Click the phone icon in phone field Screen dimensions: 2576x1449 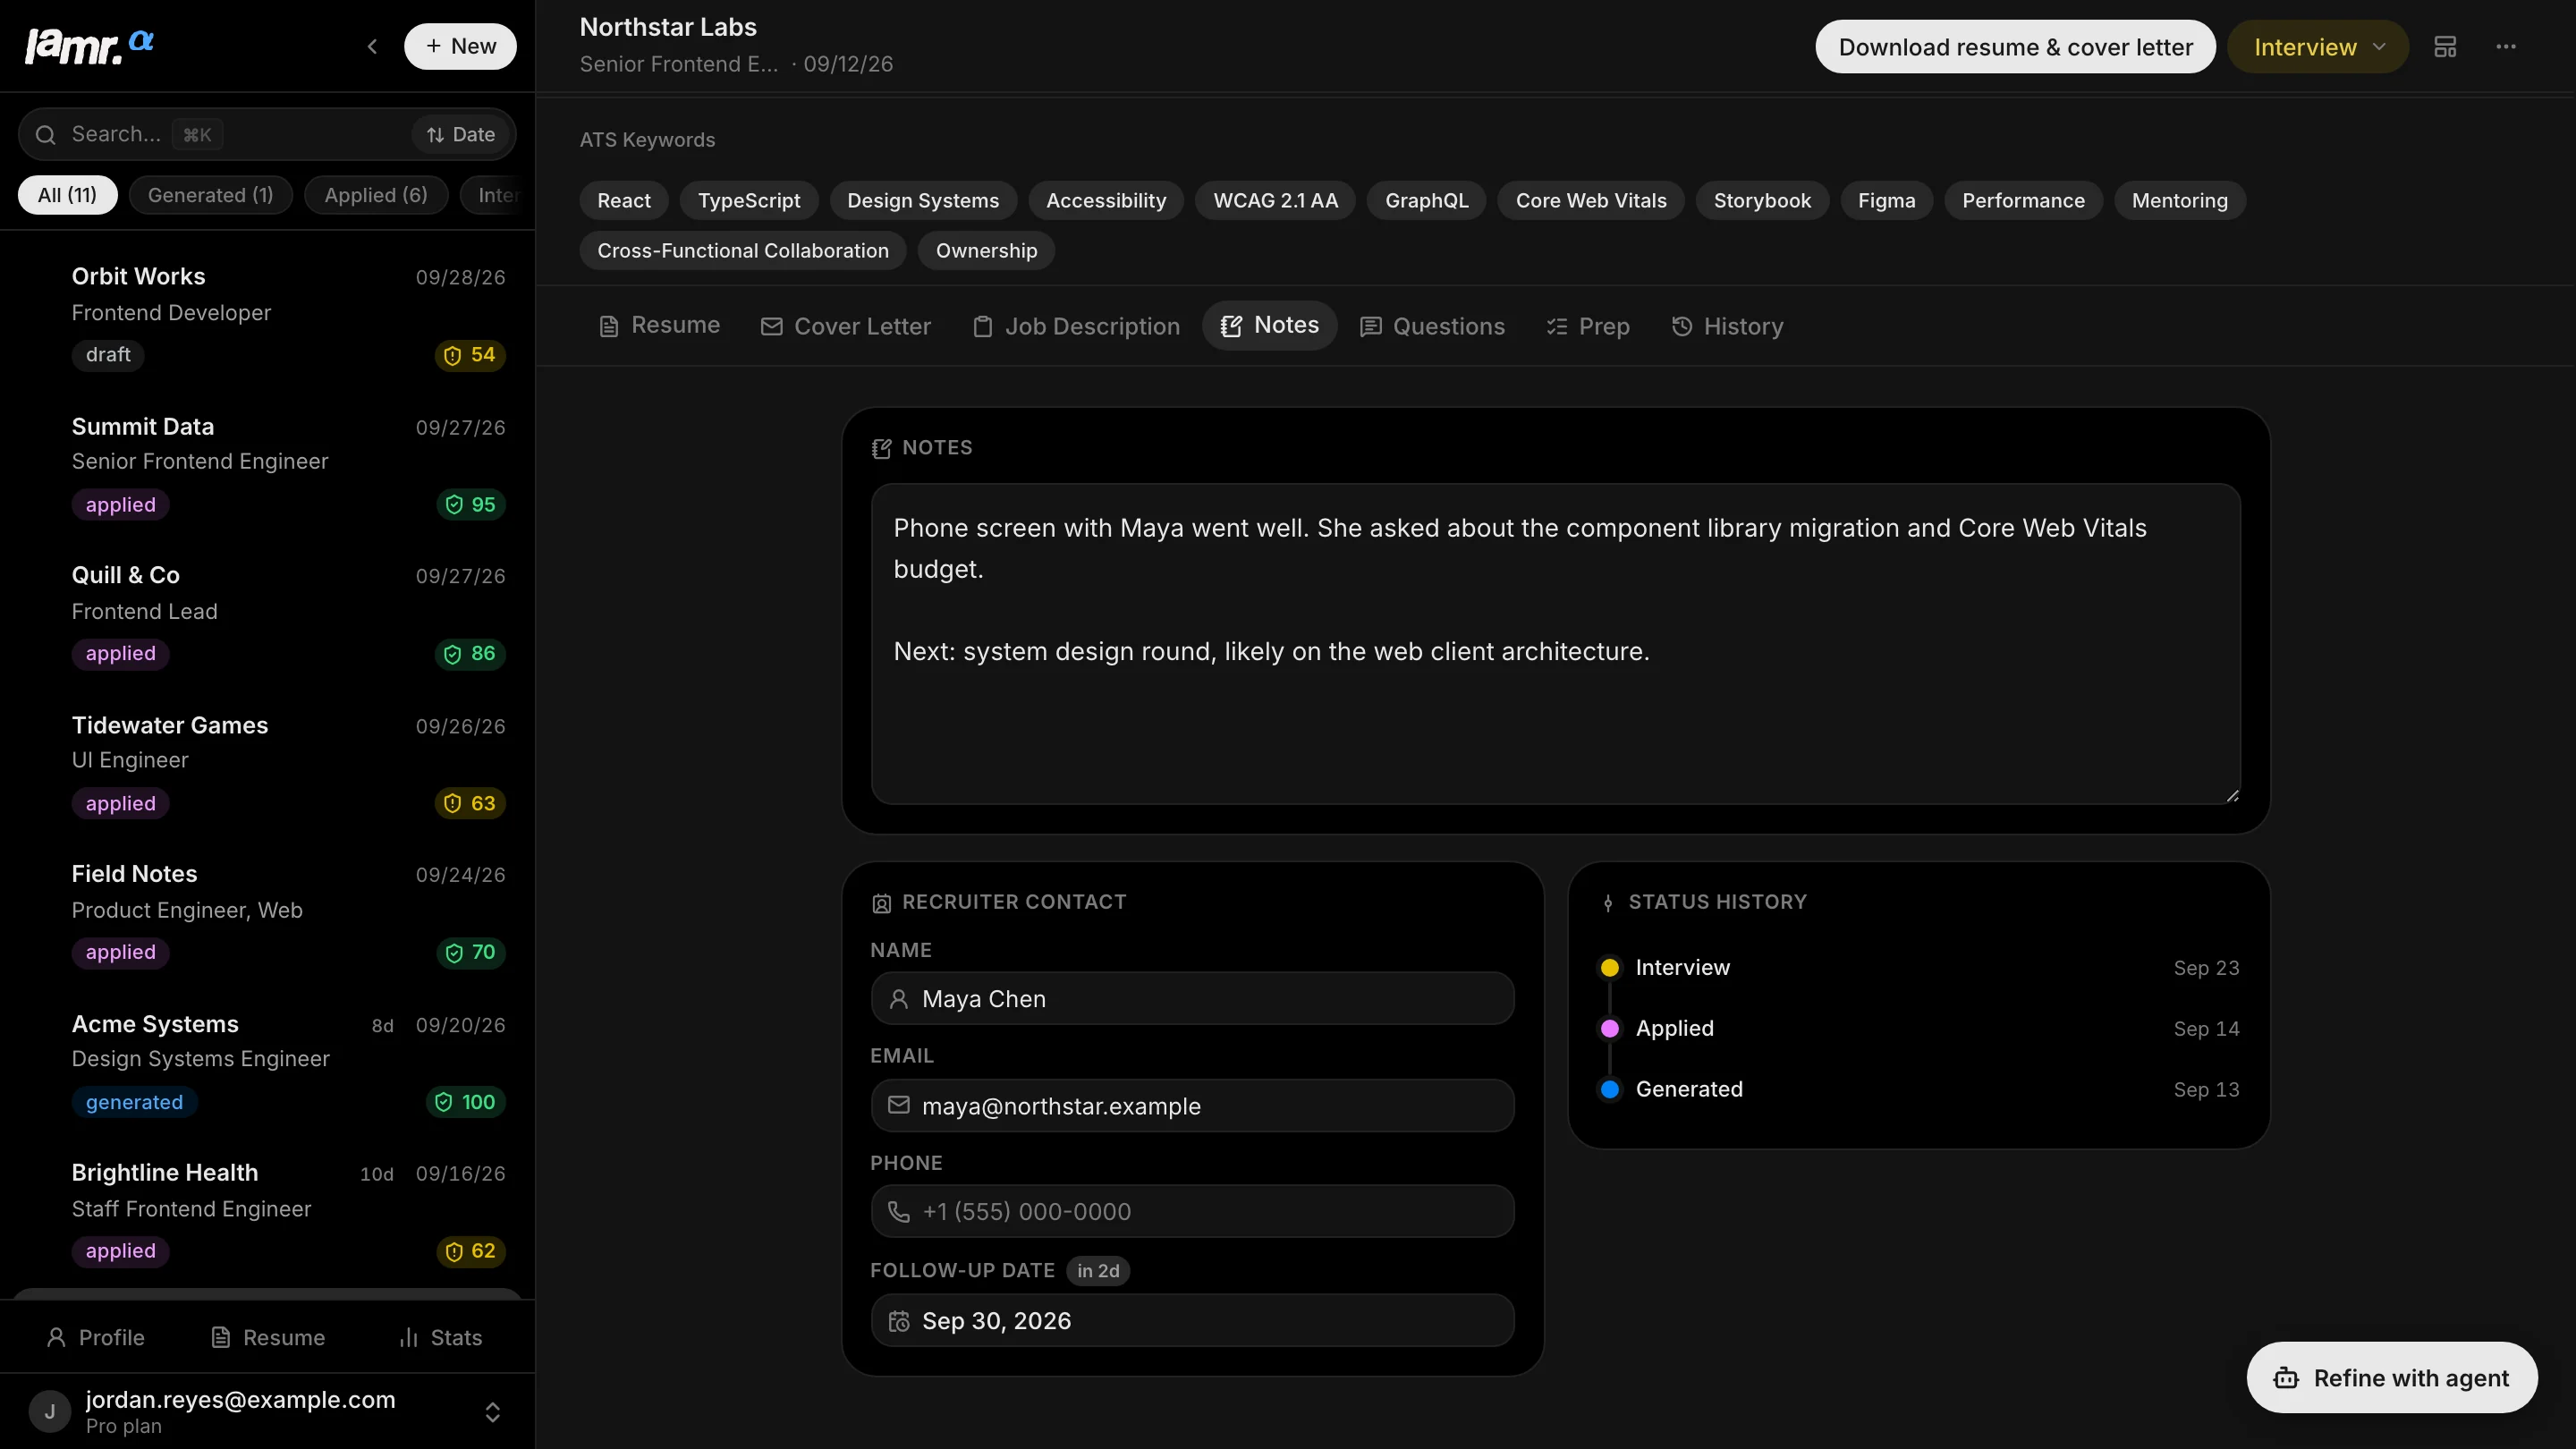(899, 1211)
